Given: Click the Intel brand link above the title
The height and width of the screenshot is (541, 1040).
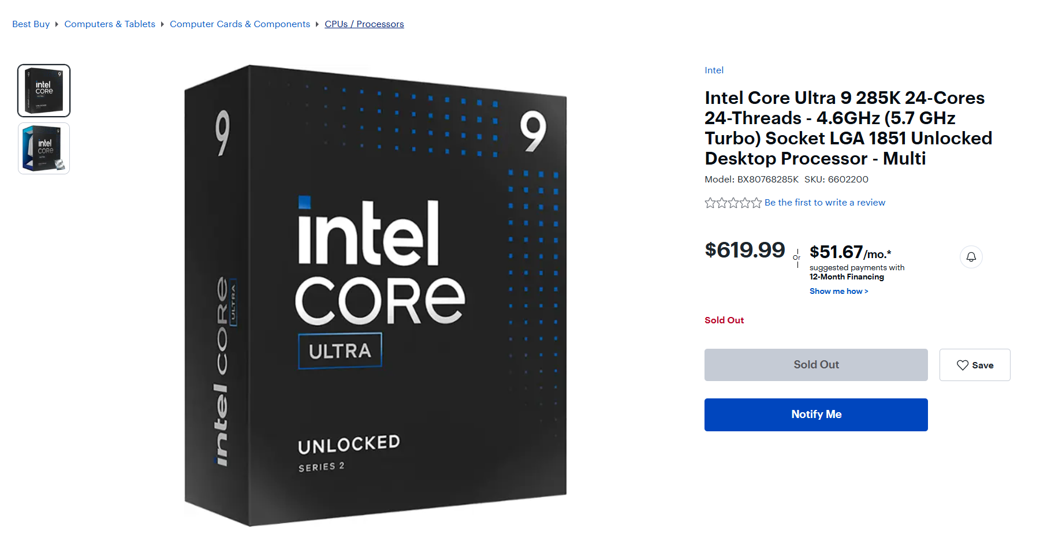Looking at the screenshot, I should 714,70.
